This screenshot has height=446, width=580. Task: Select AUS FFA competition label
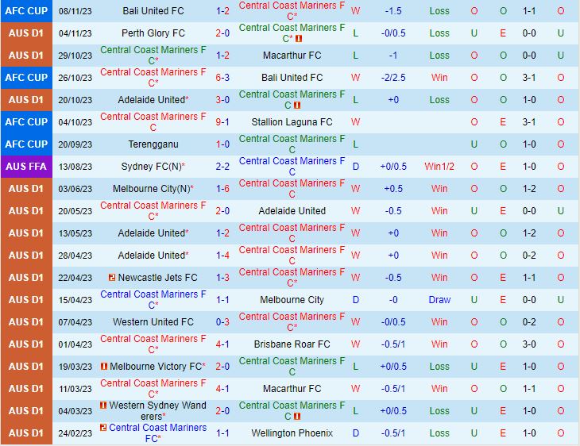26,167
